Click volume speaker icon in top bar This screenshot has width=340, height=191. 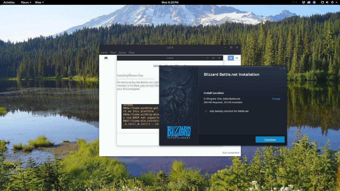pyautogui.click(x=328, y=2)
